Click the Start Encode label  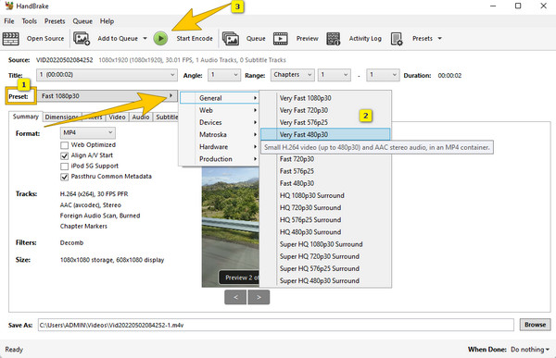(x=195, y=39)
